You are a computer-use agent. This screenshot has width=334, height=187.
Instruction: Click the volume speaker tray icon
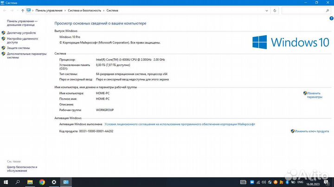(263, 182)
